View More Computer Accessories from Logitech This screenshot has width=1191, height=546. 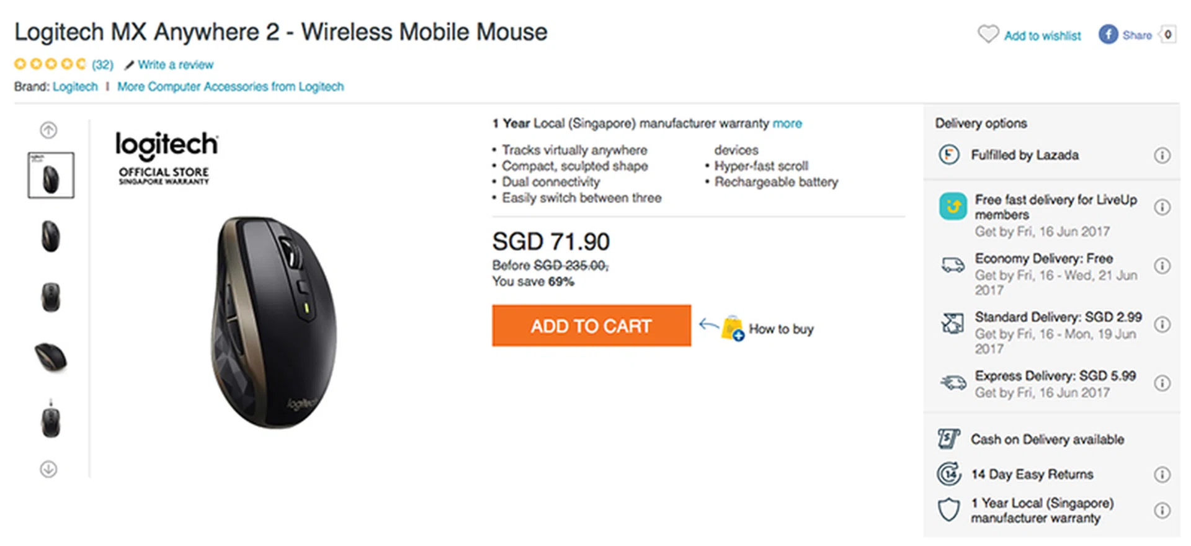230,87
